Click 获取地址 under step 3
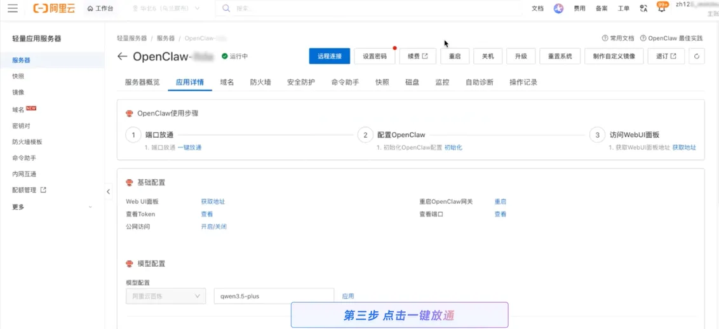Image resolution: width=719 pixels, height=329 pixels. coord(684,147)
